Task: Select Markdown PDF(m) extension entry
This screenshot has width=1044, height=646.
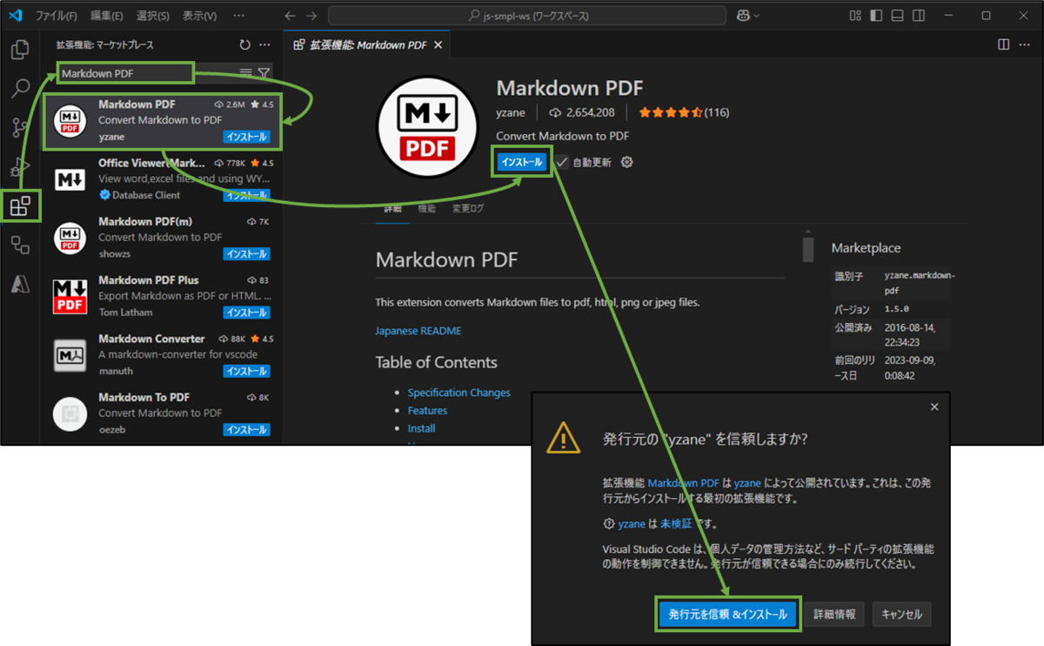Action: [162, 239]
